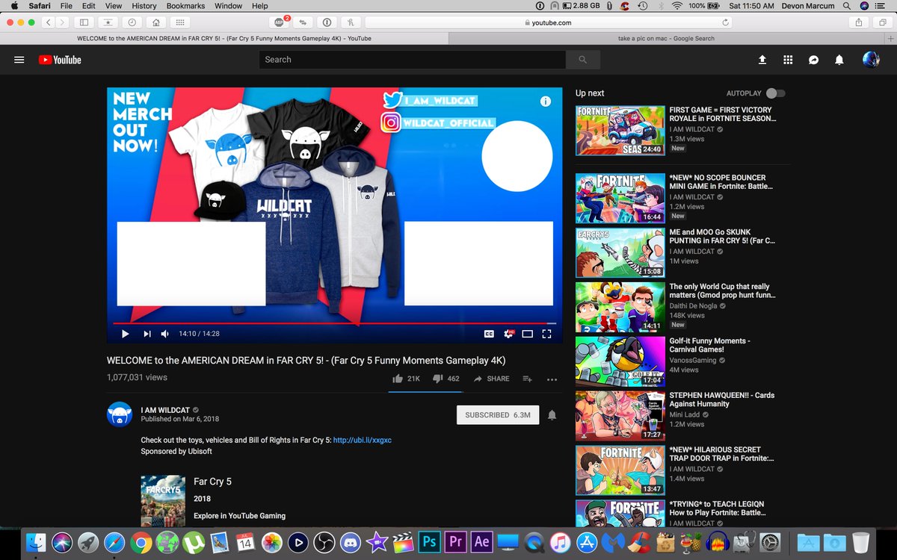Image resolution: width=897 pixels, height=560 pixels.
Task: Open the more actions ellipsis menu
Action: 552,379
